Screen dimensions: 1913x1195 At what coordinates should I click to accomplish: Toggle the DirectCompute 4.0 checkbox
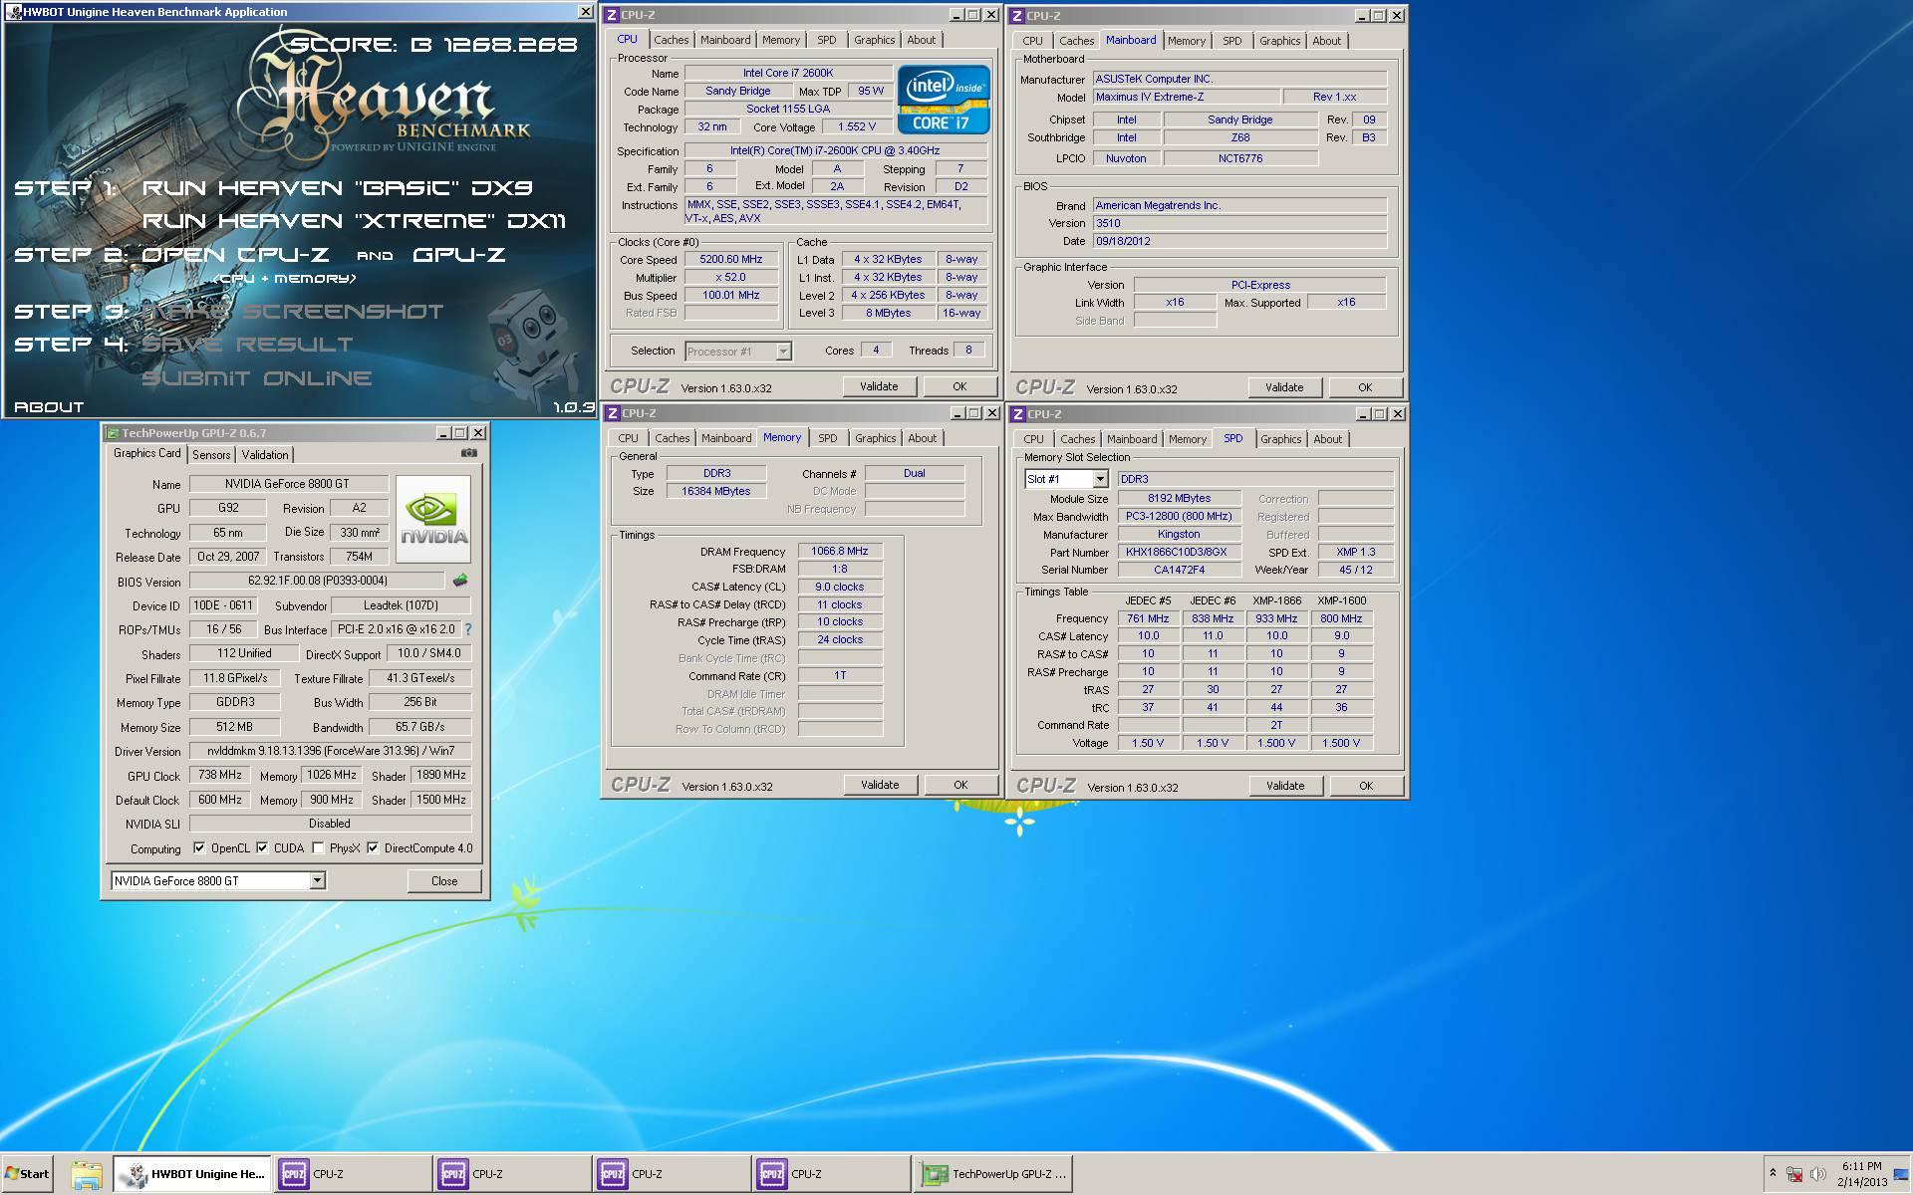[x=373, y=848]
